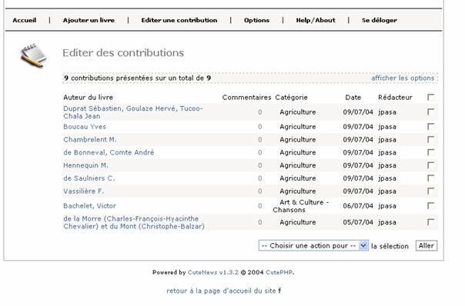Check the box for Boucau Yves entry
Viewport: 465px width, 306px height.
point(430,127)
